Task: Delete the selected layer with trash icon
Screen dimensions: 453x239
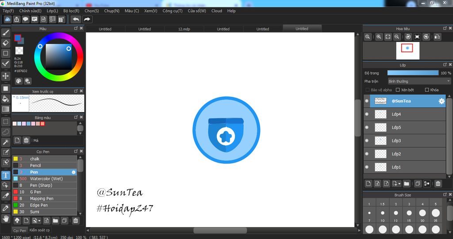Action: pyautogui.click(x=438, y=183)
